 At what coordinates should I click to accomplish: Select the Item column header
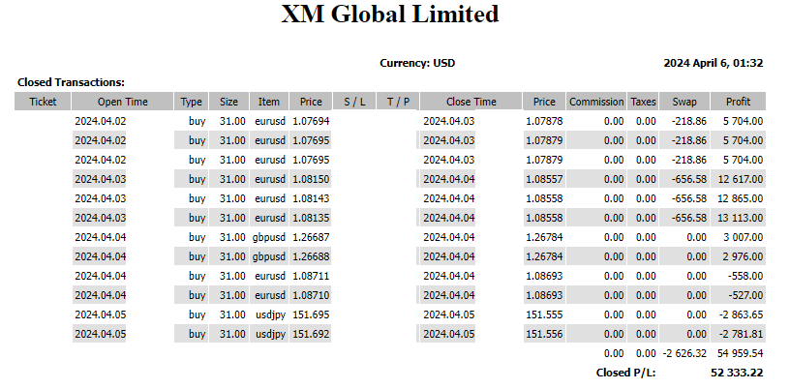pyautogui.click(x=268, y=102)
